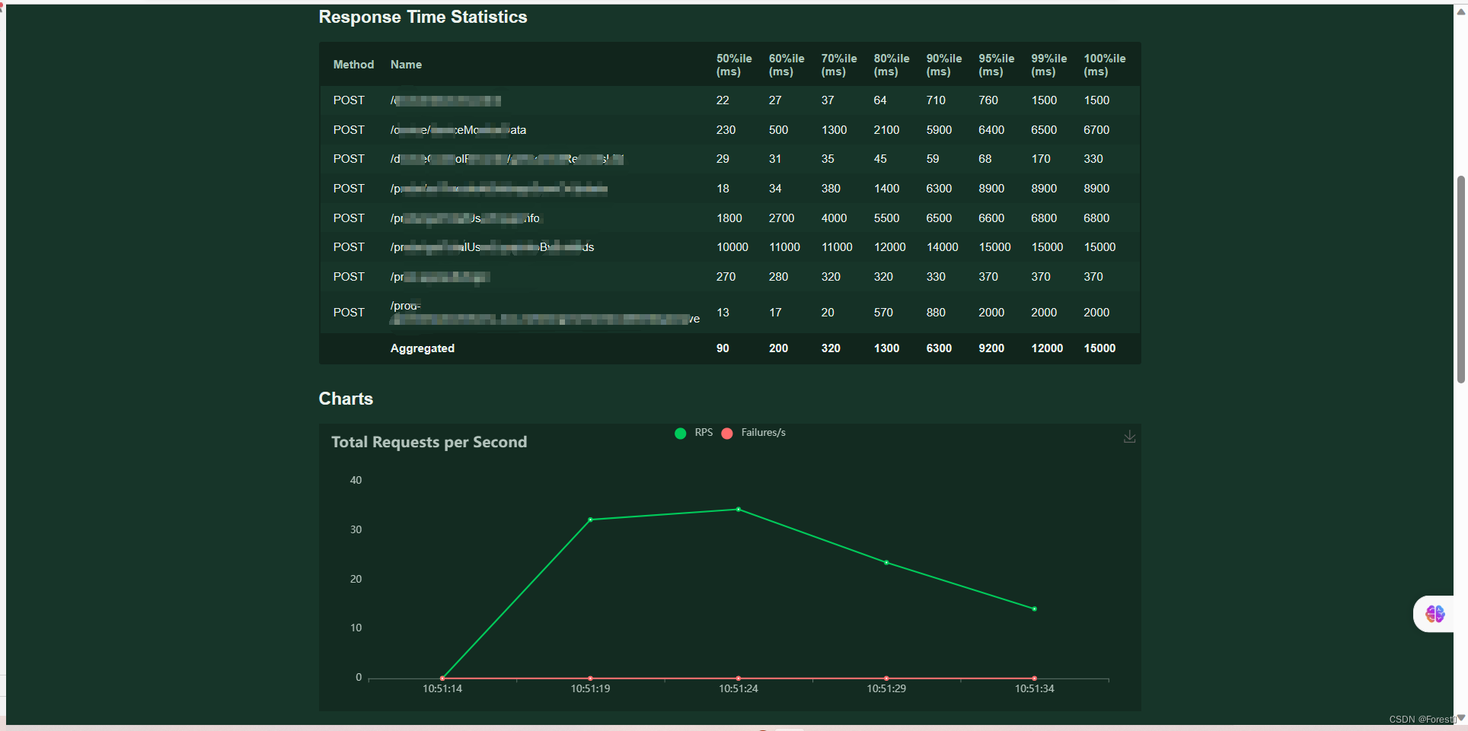Click the 70%ile (ms) column header
Image resolution: width=1468 pixels, height=731 pixels.
point(839,65)
